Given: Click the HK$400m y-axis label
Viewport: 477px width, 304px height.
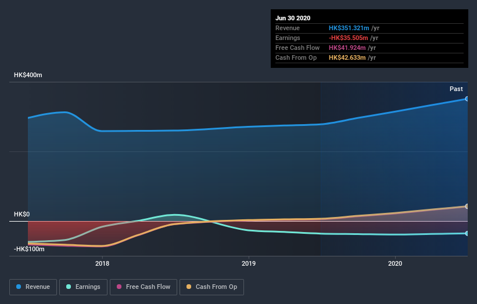Looking at the screenshot, I should (x=28, y=75).
